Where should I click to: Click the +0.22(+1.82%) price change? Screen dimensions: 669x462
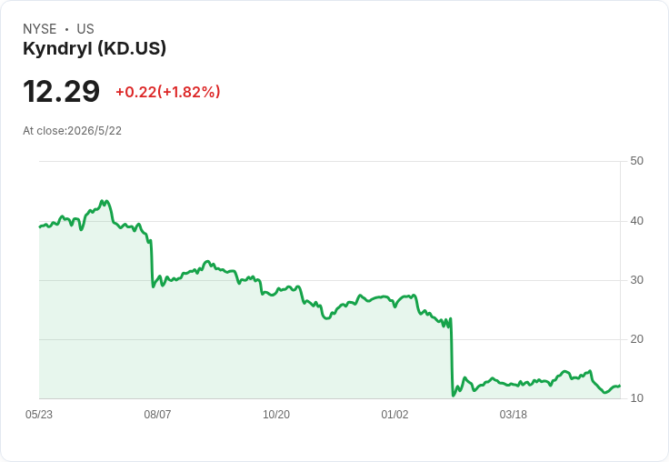tap(168, 92)
